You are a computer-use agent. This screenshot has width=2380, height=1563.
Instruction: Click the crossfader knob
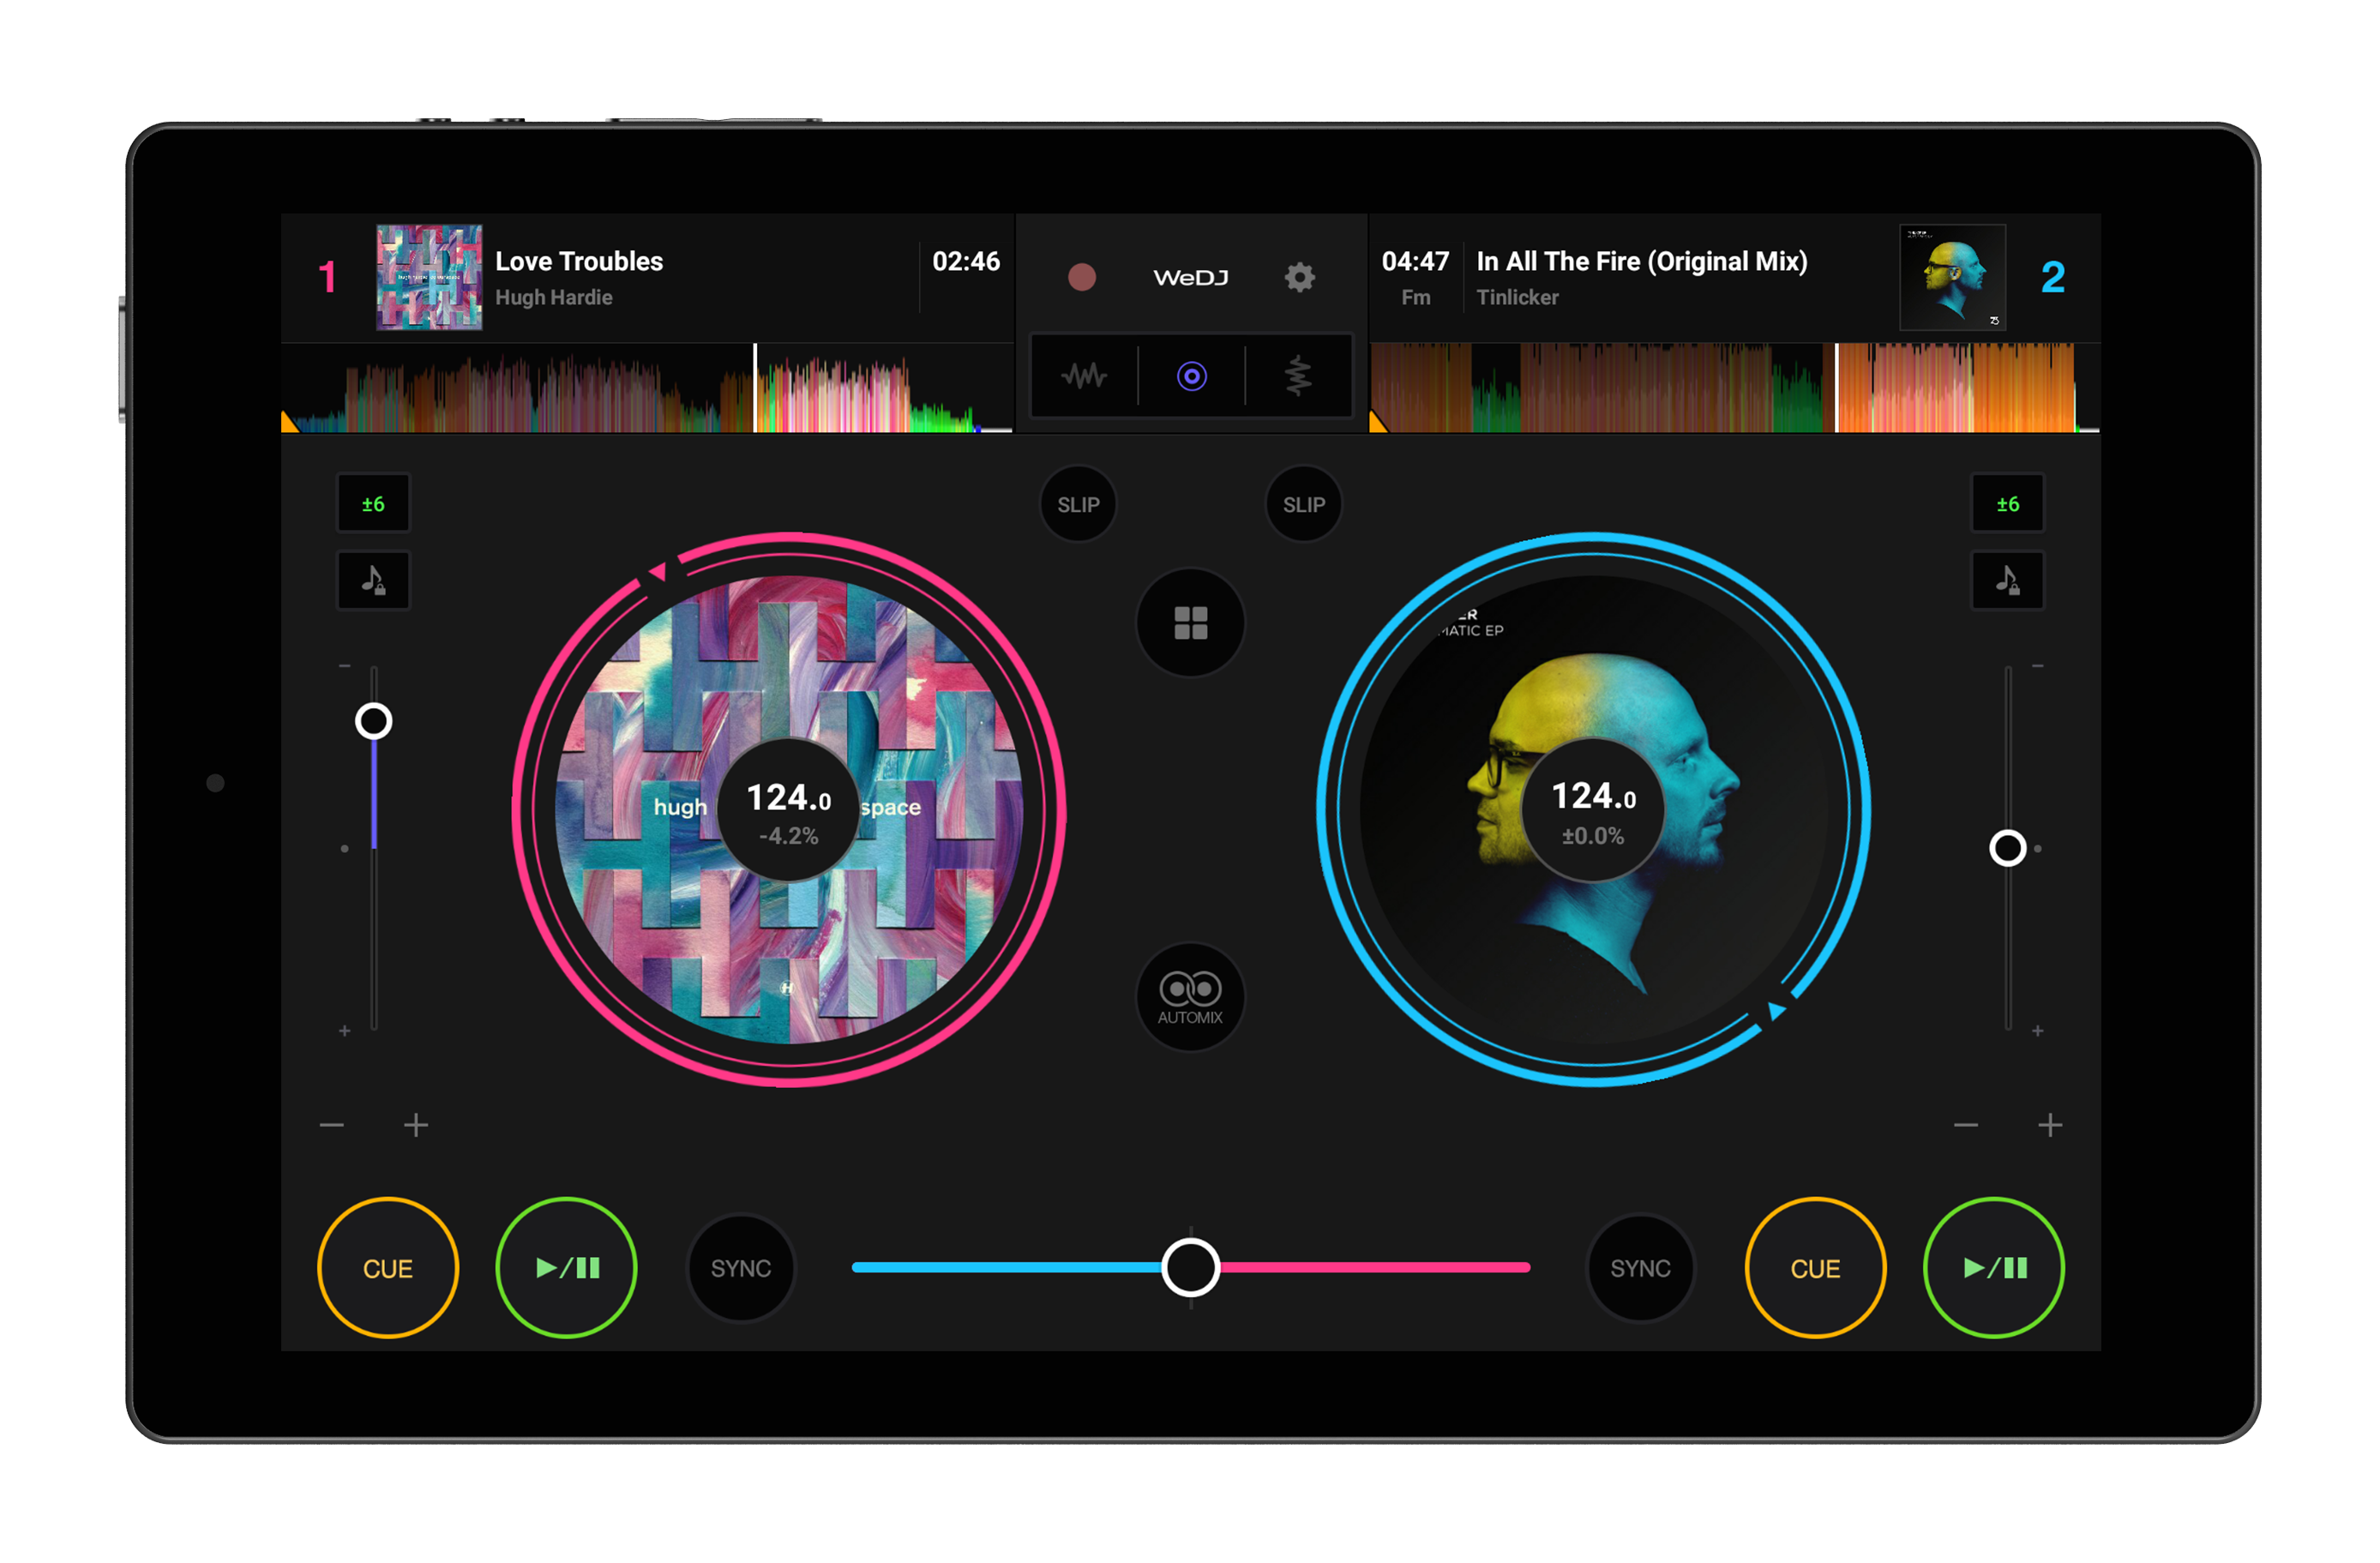point(1190,1267)
